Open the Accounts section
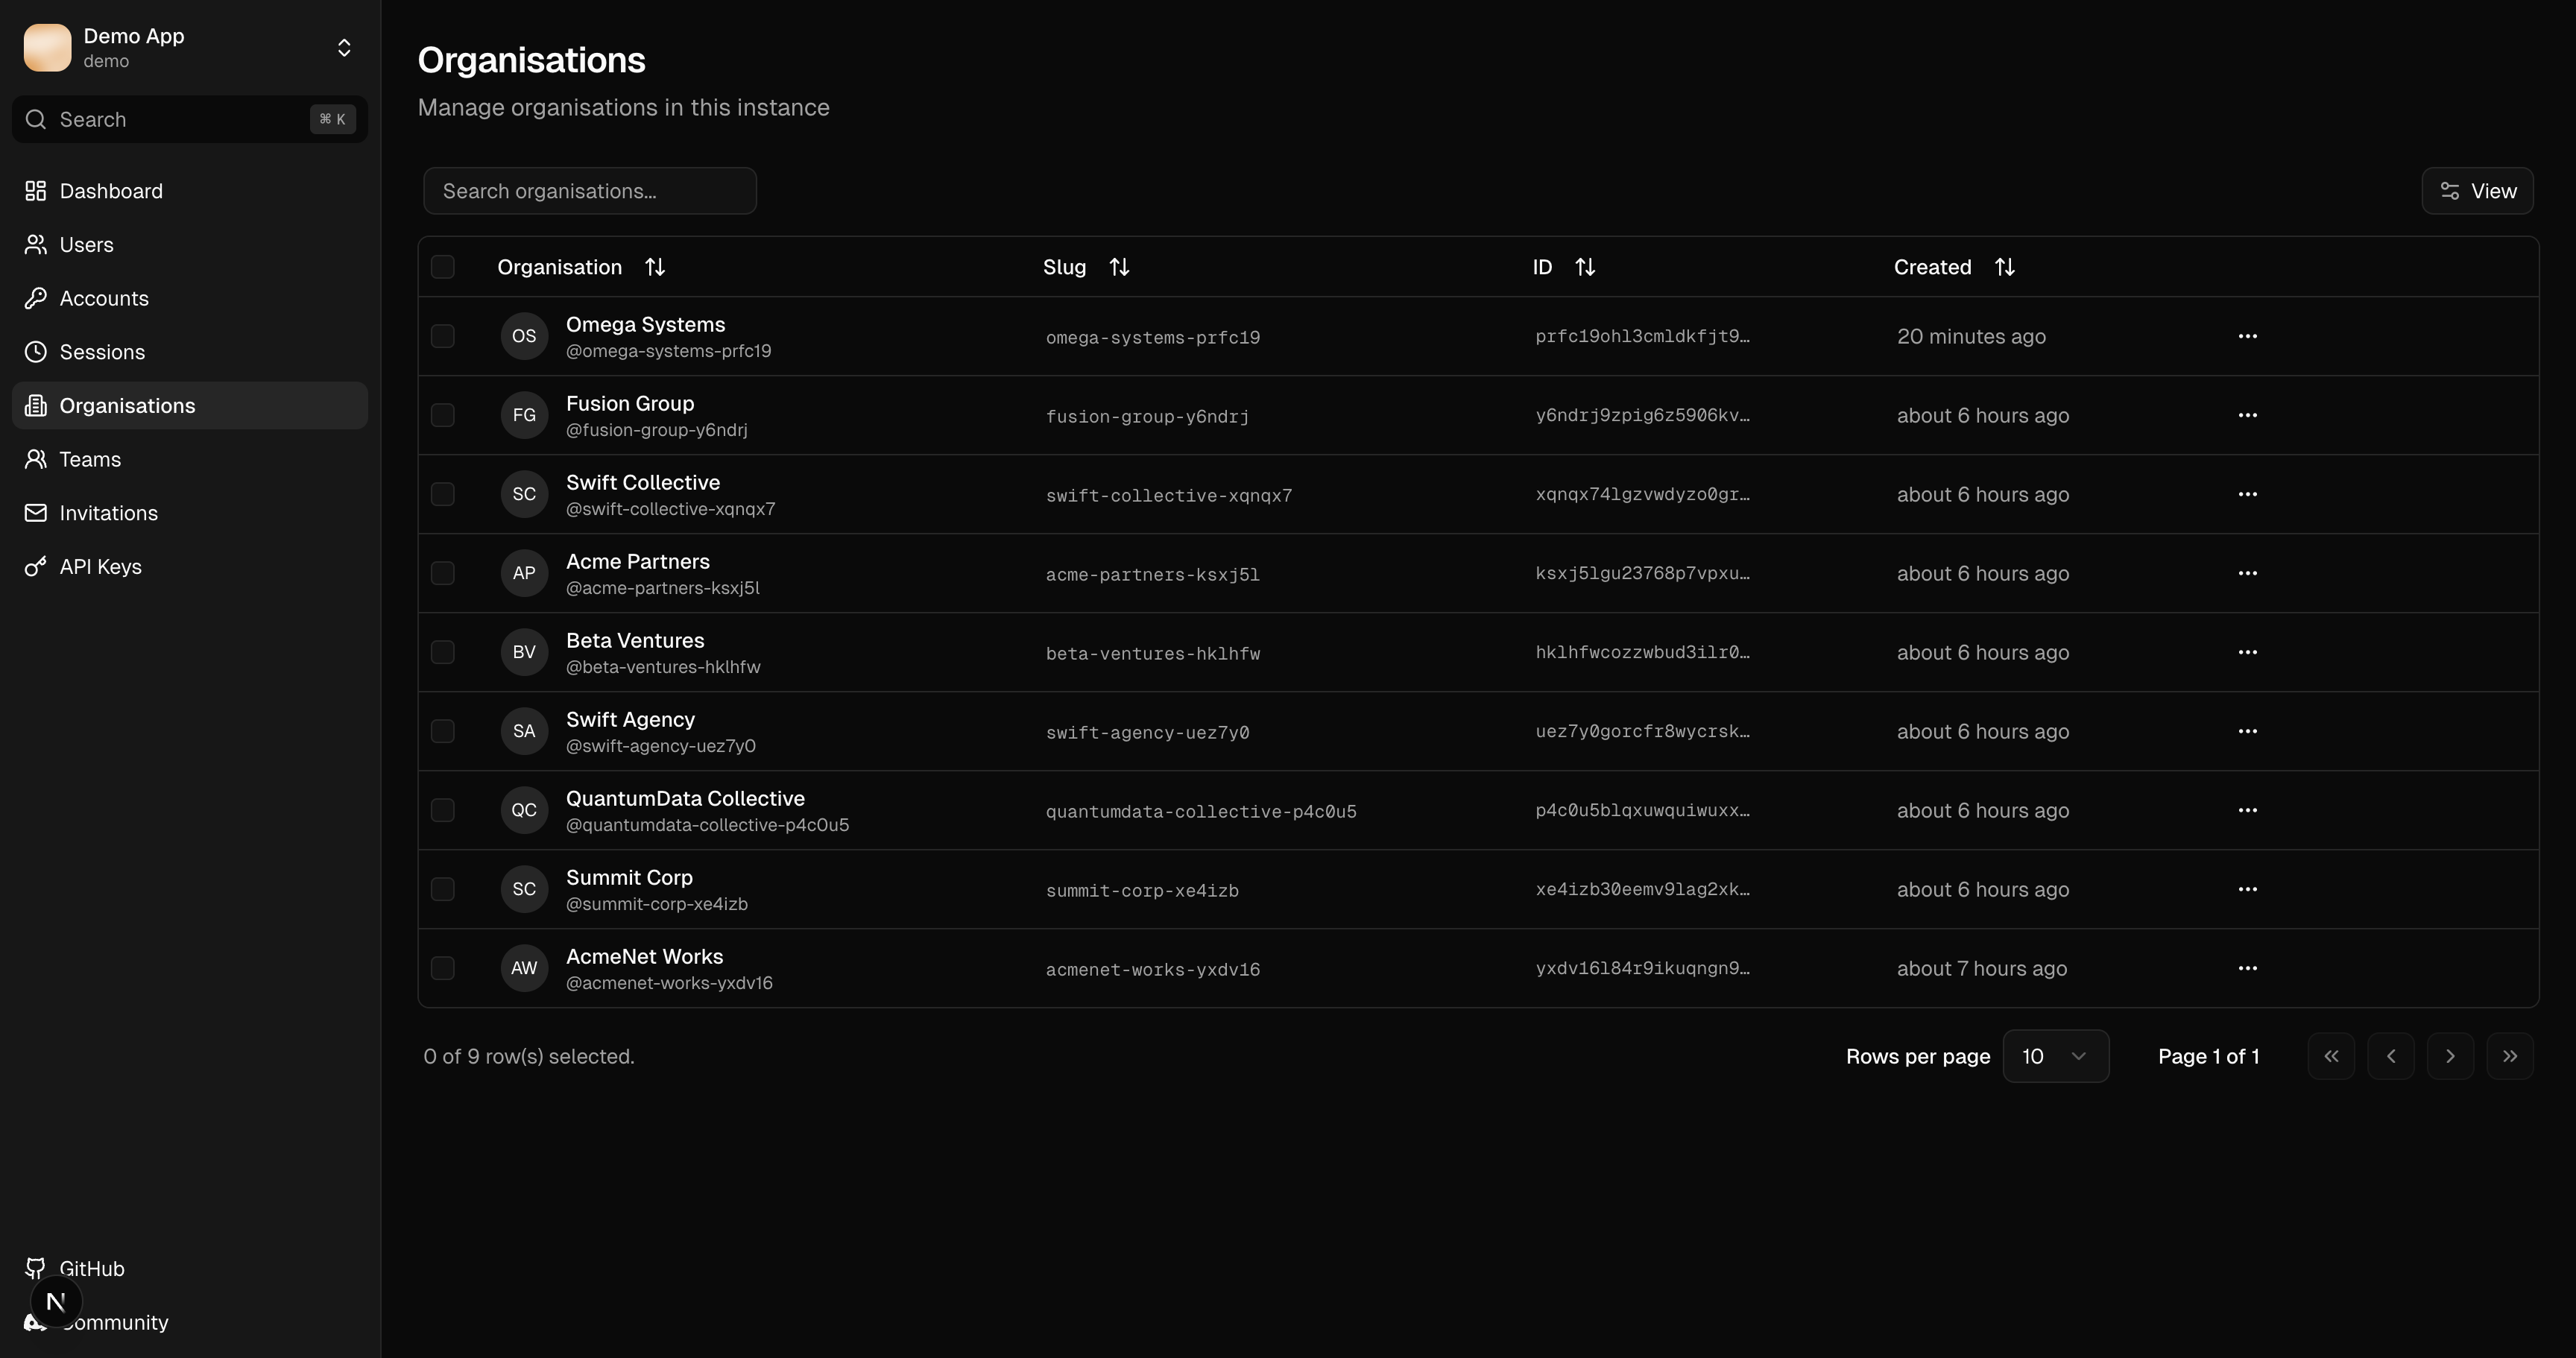 [x=103, y=298]
